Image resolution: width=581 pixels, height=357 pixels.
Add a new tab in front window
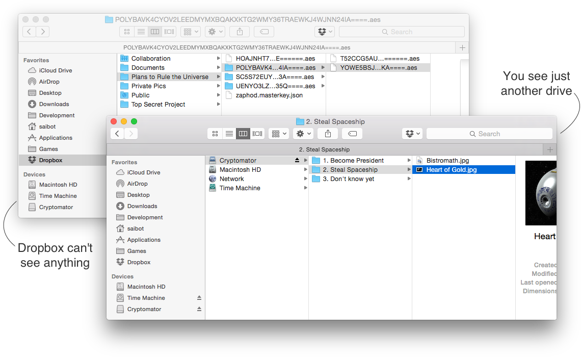click(x=550, y=149)
